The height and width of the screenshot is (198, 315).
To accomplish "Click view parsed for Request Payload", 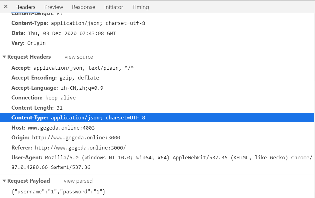I will pos(78,181).
